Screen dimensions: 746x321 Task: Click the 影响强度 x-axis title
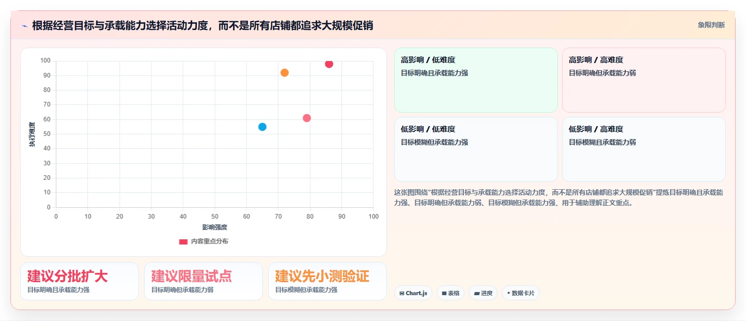pos(215,227)
